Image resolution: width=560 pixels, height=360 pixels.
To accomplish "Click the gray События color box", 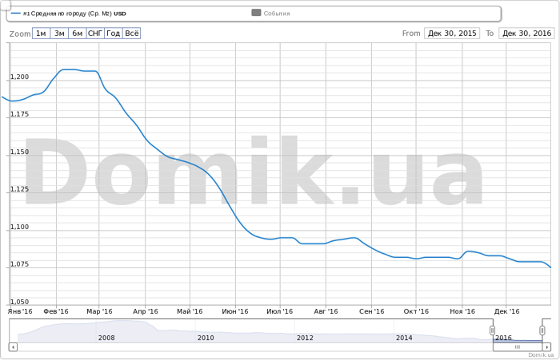I will pos(257,13).
